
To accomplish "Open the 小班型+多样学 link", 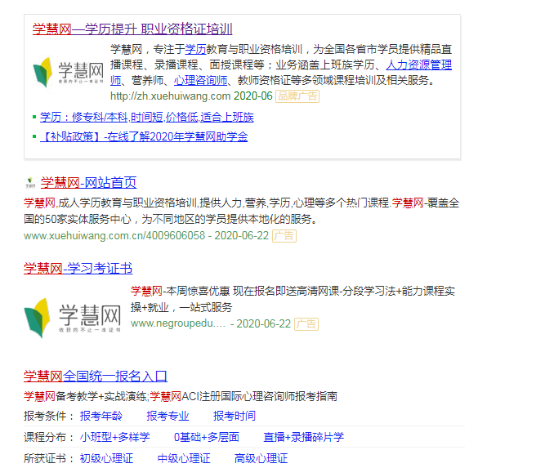I will [115, 437].
